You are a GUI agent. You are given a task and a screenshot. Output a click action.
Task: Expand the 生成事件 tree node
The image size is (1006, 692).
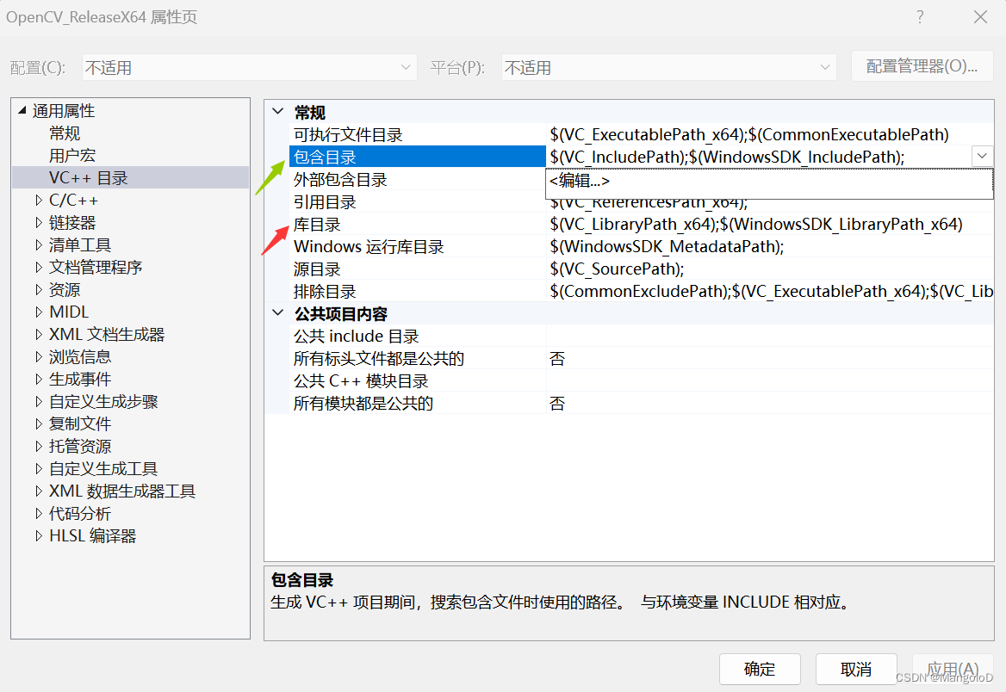click(x=39, y=379)
